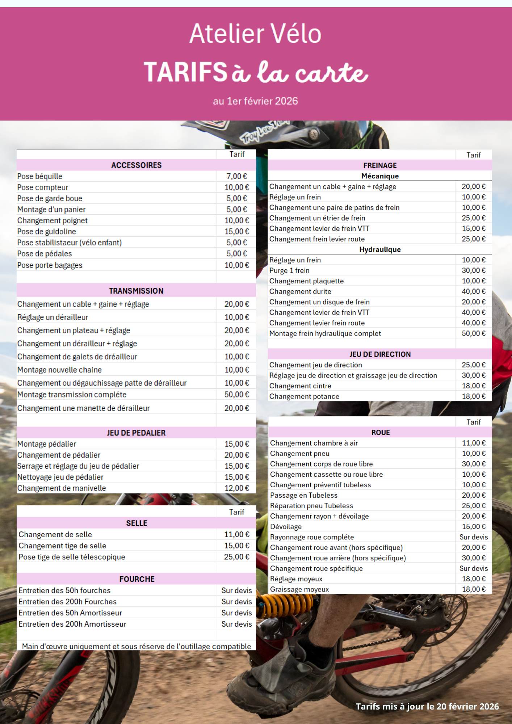Select the 'Pose béquille' row
Viewport: 512px width, 724px height.
40,176
